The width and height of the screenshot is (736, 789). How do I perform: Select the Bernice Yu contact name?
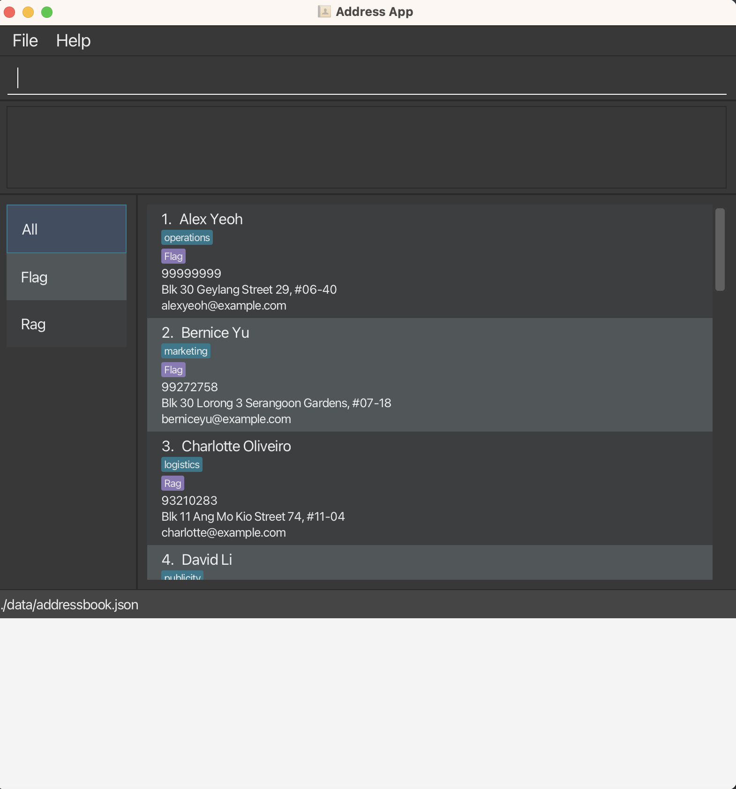pos(215,333)
